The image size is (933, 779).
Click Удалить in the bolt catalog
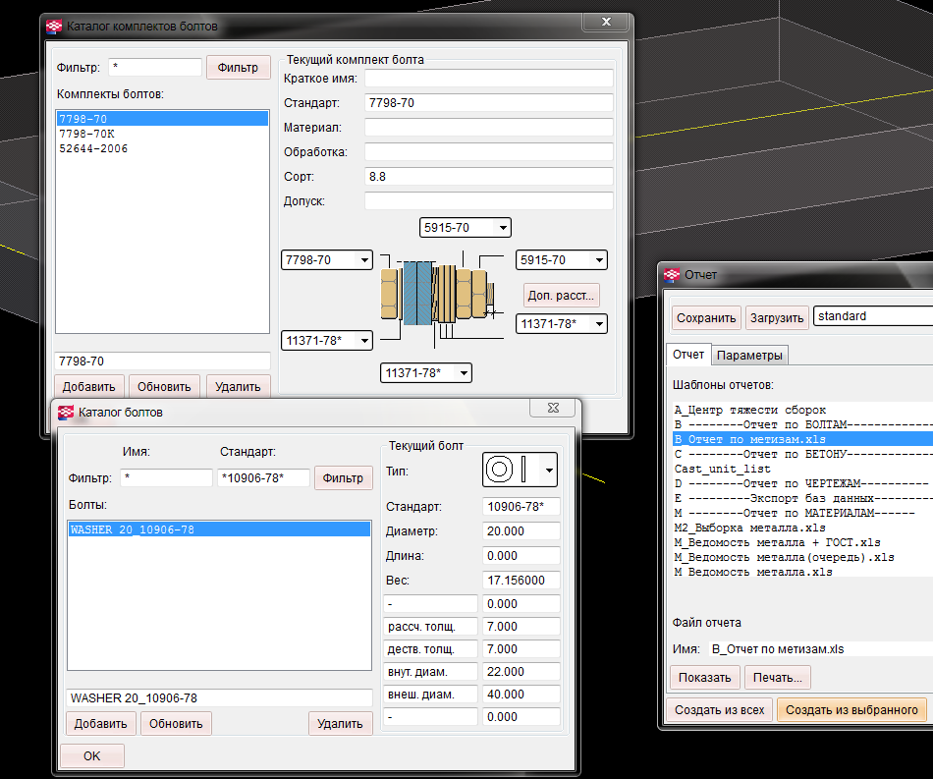point(340,724)
